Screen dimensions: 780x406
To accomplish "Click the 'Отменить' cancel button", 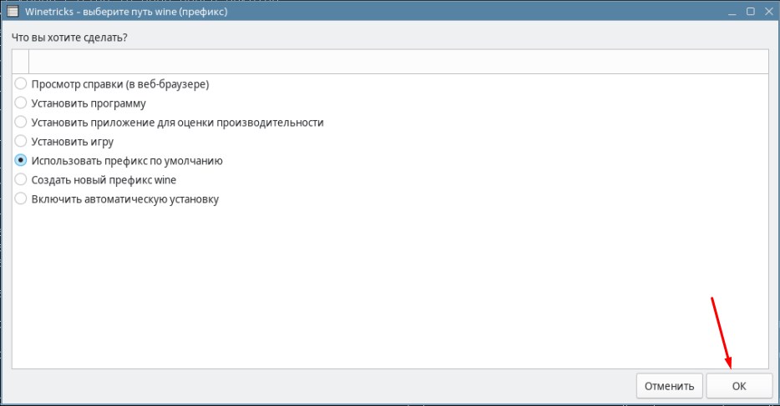I will [669, 386].
